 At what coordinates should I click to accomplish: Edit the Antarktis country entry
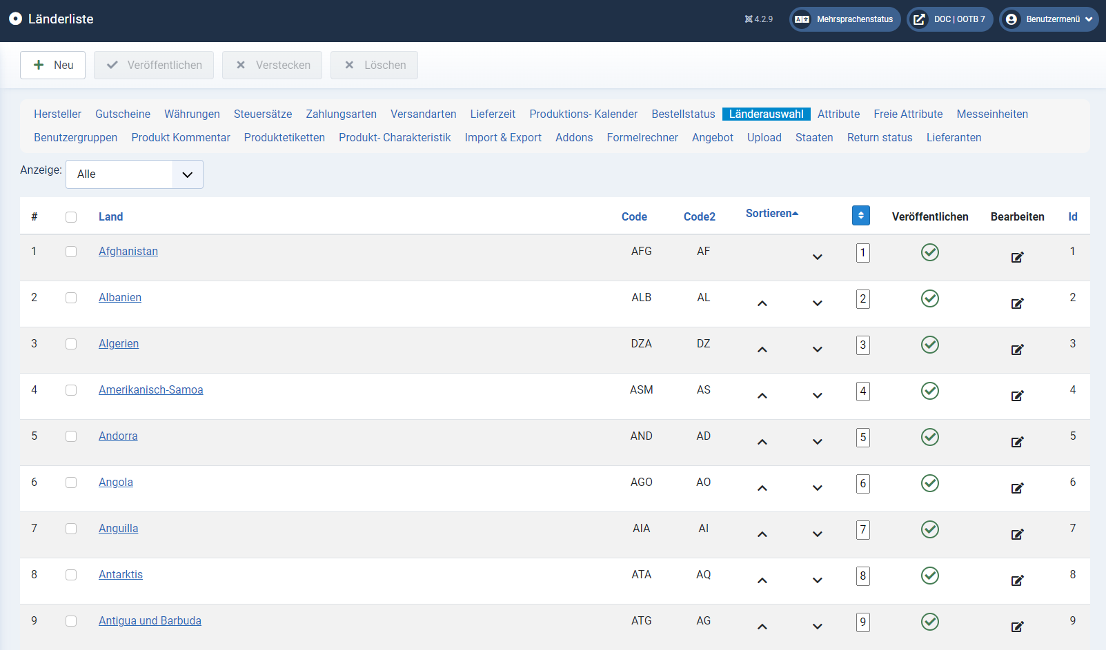pyautogui.click(x=1017, y=580)
